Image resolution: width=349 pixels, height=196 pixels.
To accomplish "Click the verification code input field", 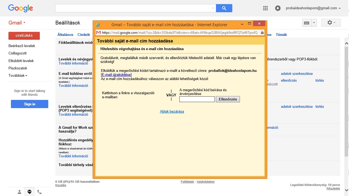I will tap(197, 99).
